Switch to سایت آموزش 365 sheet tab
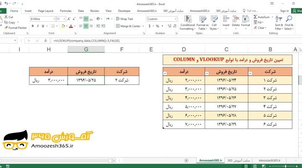The image size is (302, 168). [x=238, y=160]
